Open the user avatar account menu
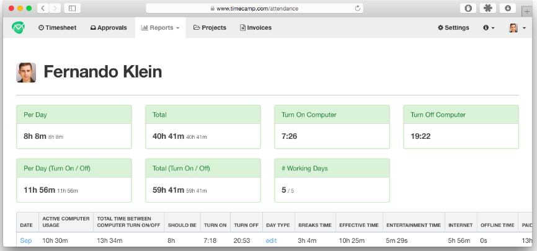The image size is (537, 251). tap(517, 28)
